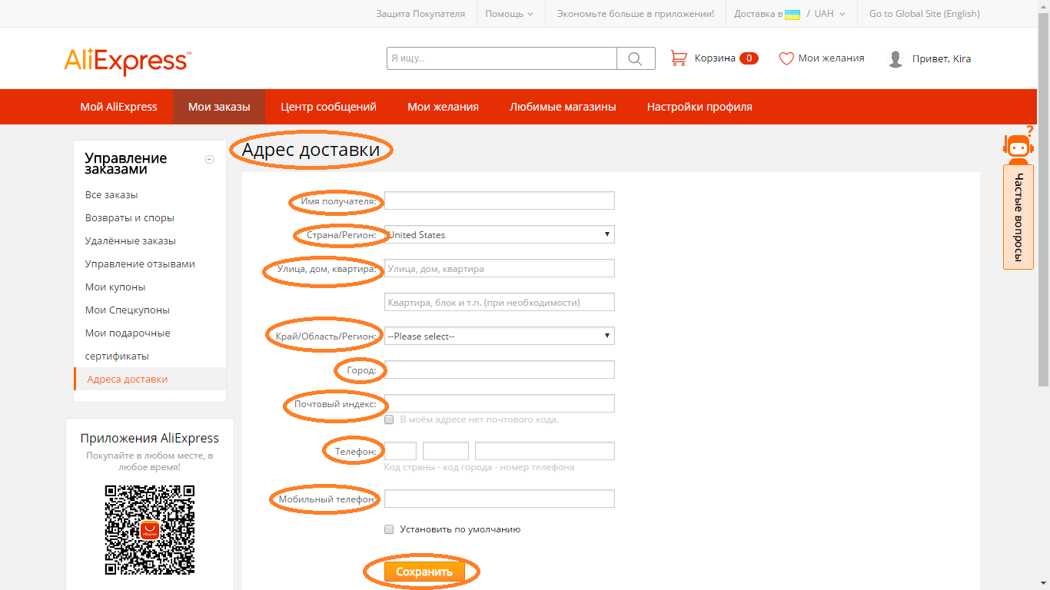Open Управление отзывами in sidebar

click(x=140, y=264)
